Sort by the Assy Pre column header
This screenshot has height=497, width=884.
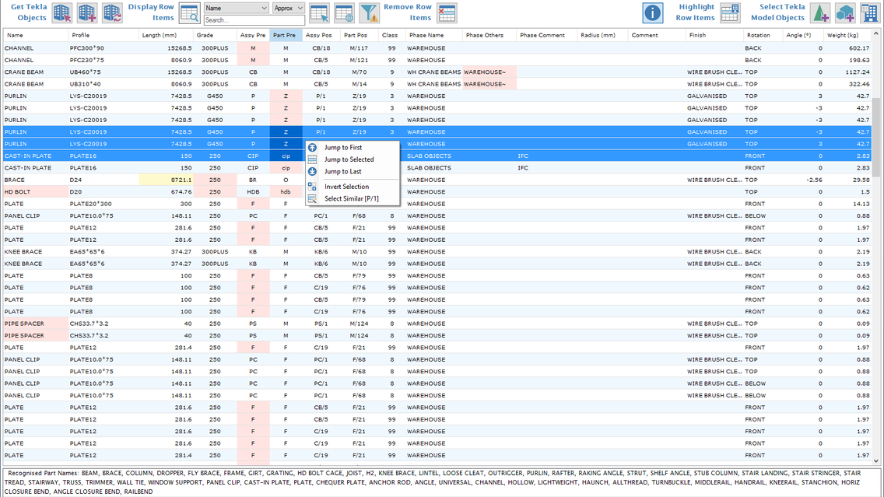pyautogui.click(x=253, y=35)
